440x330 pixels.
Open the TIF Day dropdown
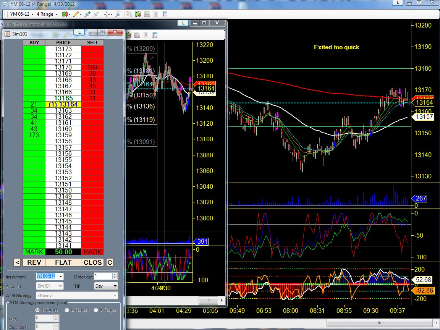click(x=106, y=286)
